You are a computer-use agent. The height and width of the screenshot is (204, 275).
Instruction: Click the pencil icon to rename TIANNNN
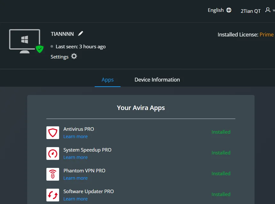point(81,33)
